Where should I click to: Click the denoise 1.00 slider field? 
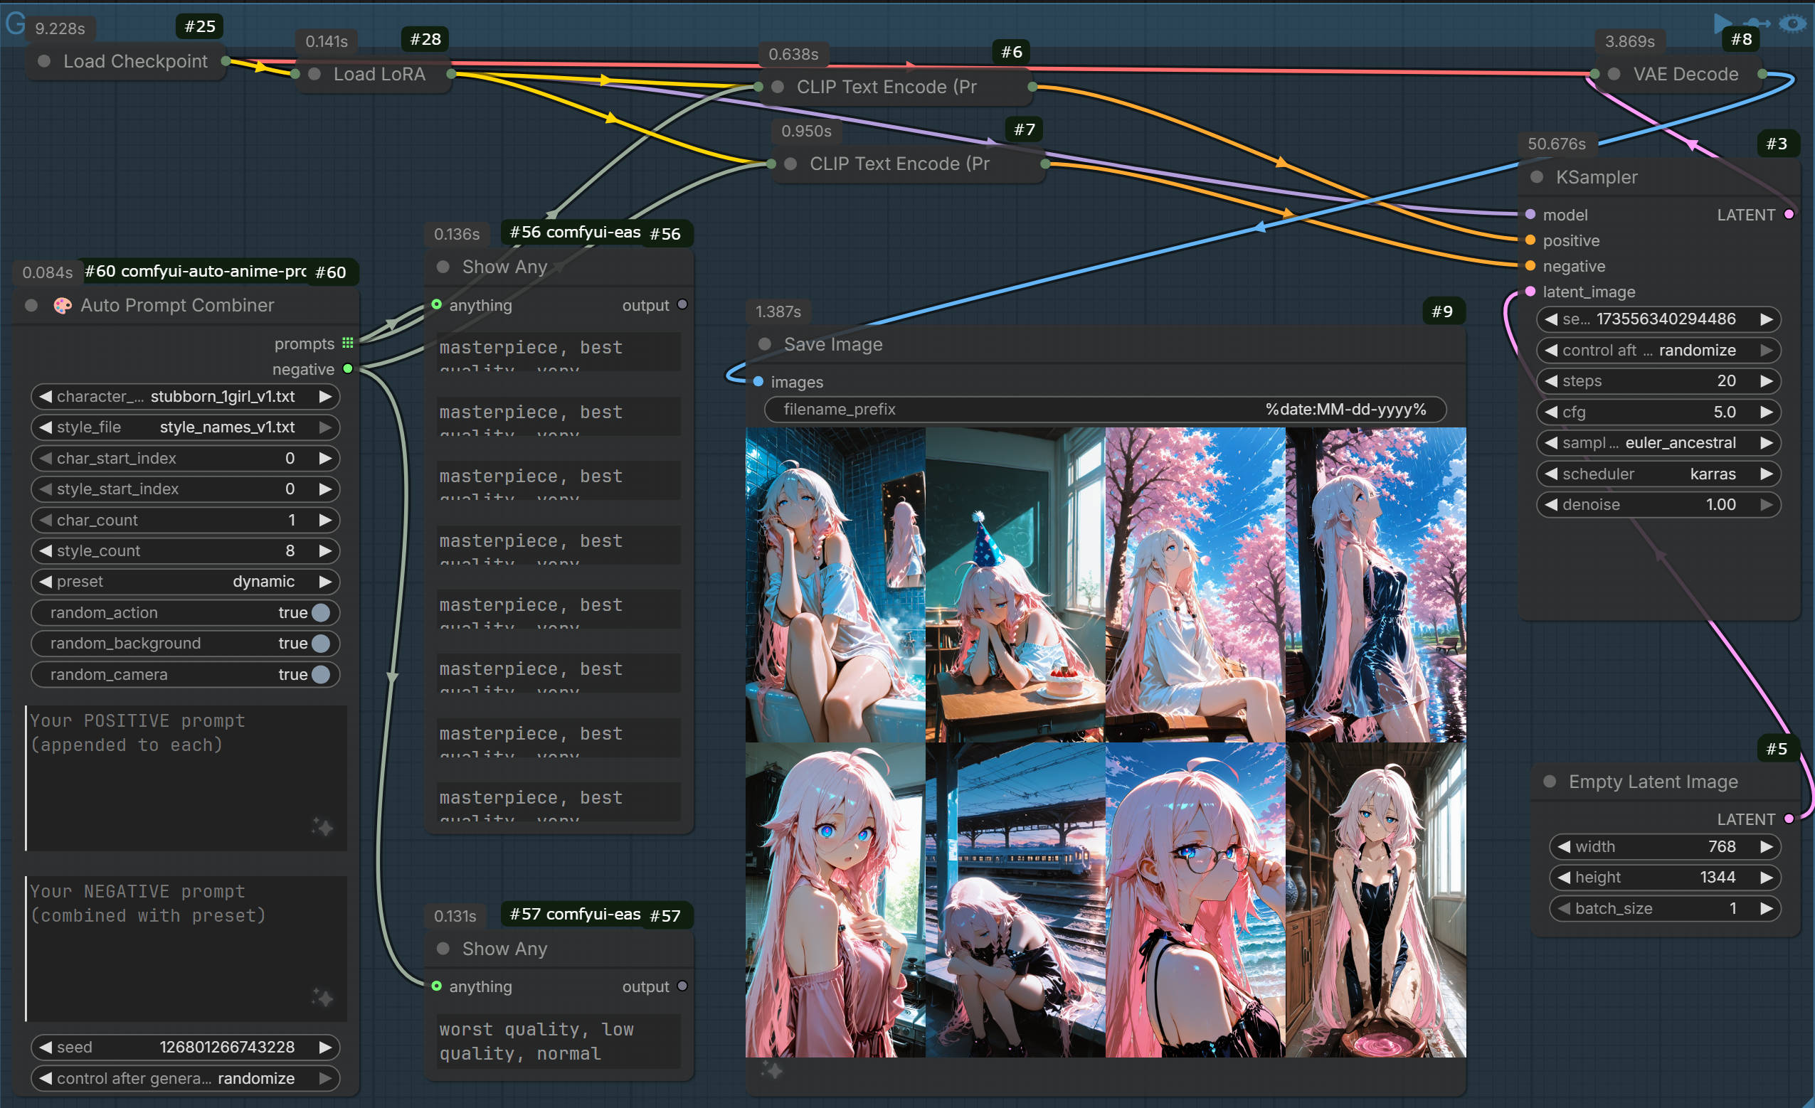point(1658,504)
